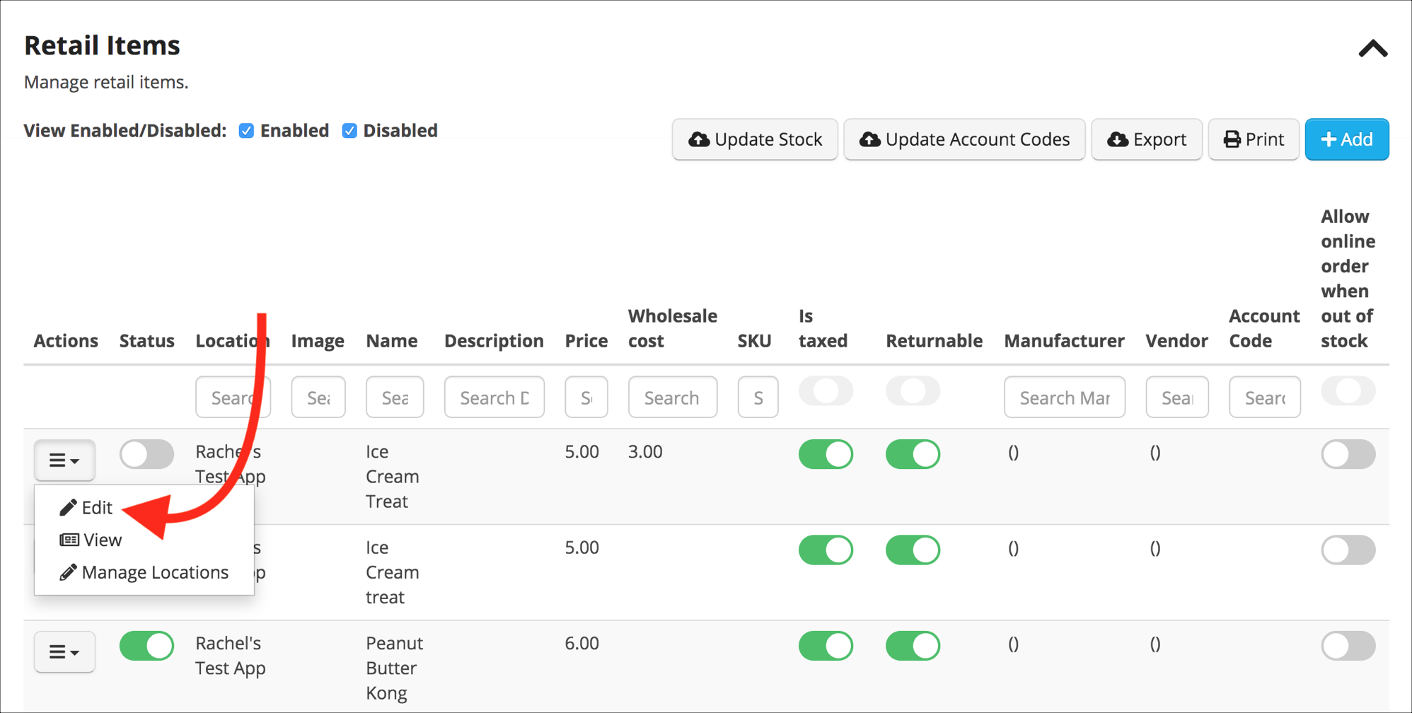Open the Actions dropdown for Peanut Butter Kong
This screenshot has height=713, width=1412.
64,651
